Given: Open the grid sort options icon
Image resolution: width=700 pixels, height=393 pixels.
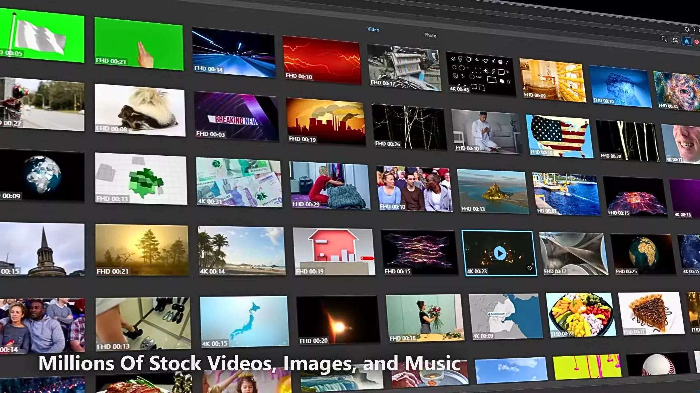Looking at the screenshot, I should 675,40.
